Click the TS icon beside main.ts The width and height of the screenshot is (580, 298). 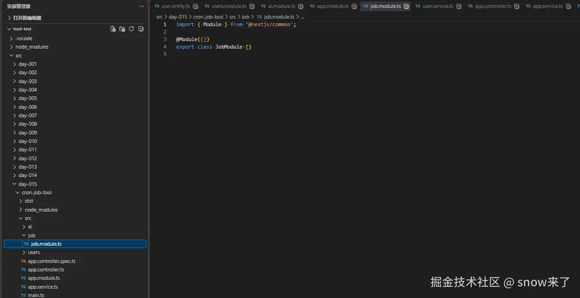pyautogui.click(x=23, y=295)
